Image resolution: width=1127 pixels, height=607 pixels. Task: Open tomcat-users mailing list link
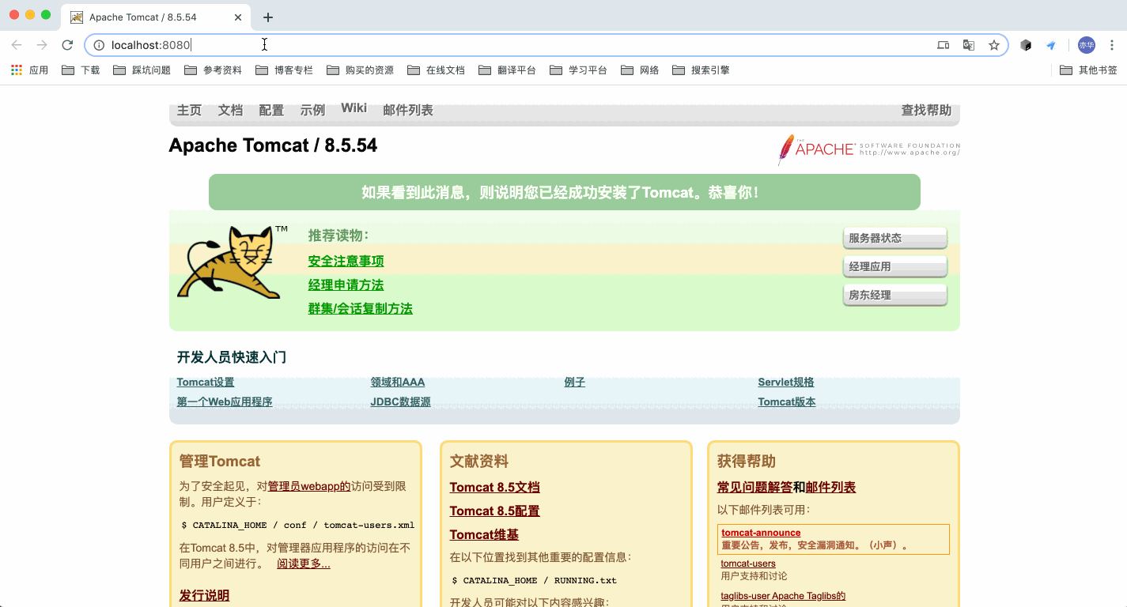tap(748, 564)
